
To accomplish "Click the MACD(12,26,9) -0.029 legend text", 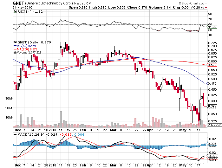I will pos(37,134).
